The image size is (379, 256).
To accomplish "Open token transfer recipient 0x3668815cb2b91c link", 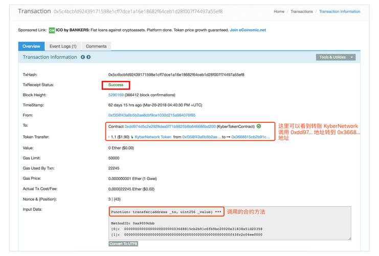I will point(248,137).
